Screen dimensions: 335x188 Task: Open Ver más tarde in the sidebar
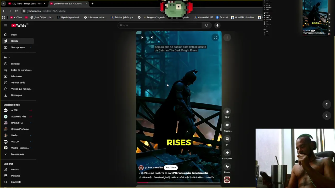pyautogui.click(x=18, y=83)
